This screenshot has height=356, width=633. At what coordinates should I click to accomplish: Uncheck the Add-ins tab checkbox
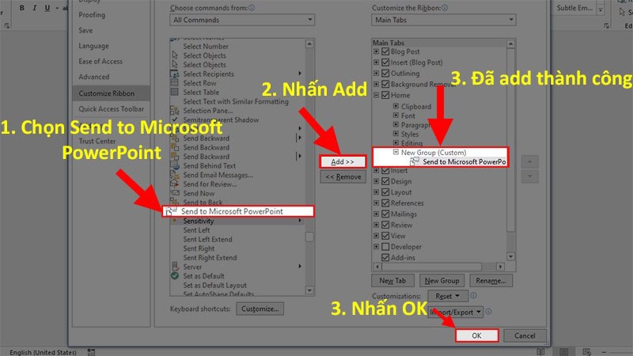[385, 258]
